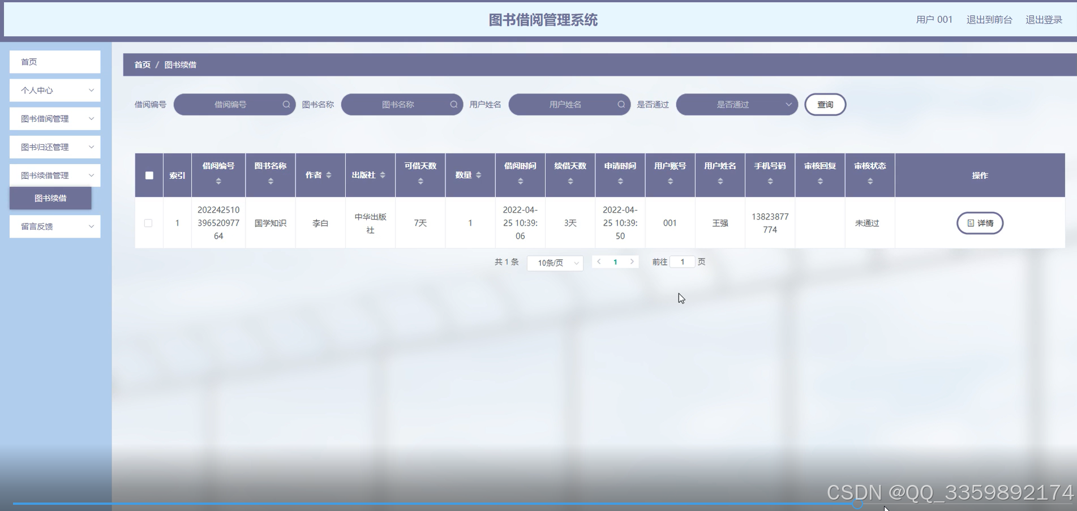
Task: Click the next page arrow in pagination
Action: click(632, 261)
